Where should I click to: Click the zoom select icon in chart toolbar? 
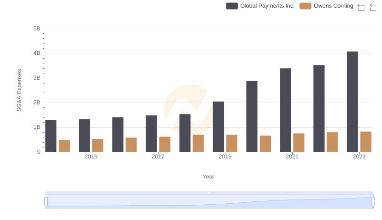[361, 7]
